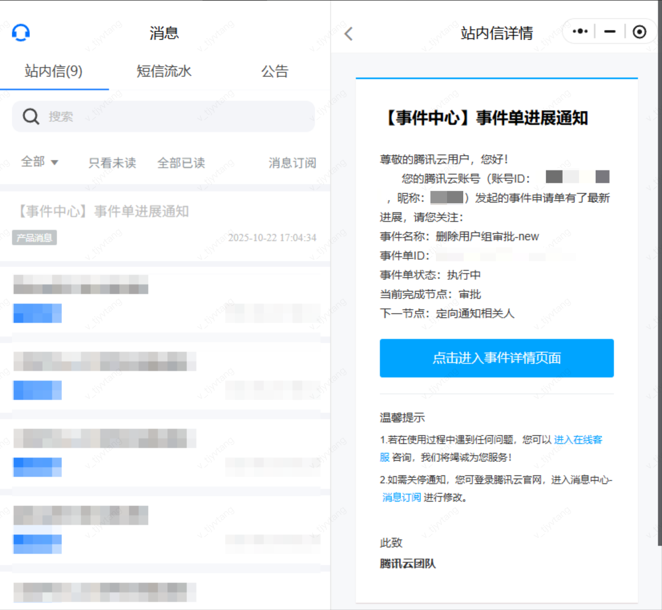Minimize the mini program with the dash icon
Viewport: 662px width, 610px height.
click(610, 32)
